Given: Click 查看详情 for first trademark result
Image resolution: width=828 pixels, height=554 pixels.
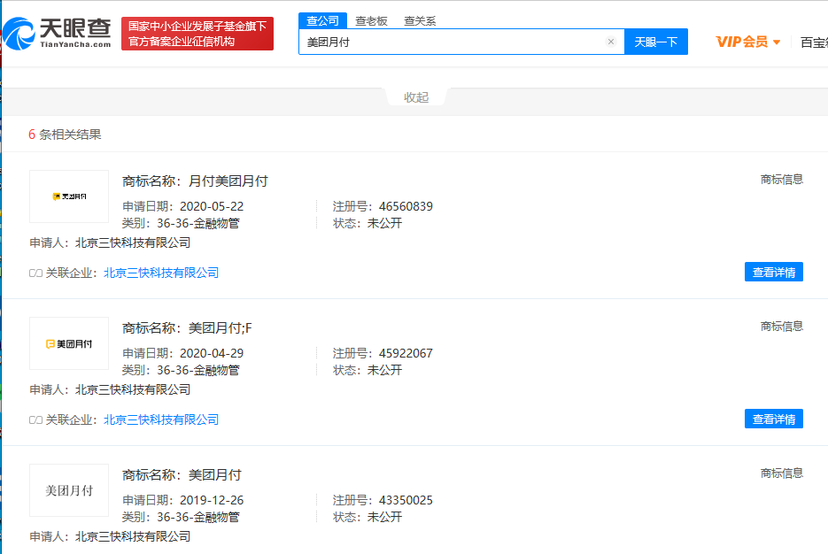Looking at the screenshot, I should [773, 273].
